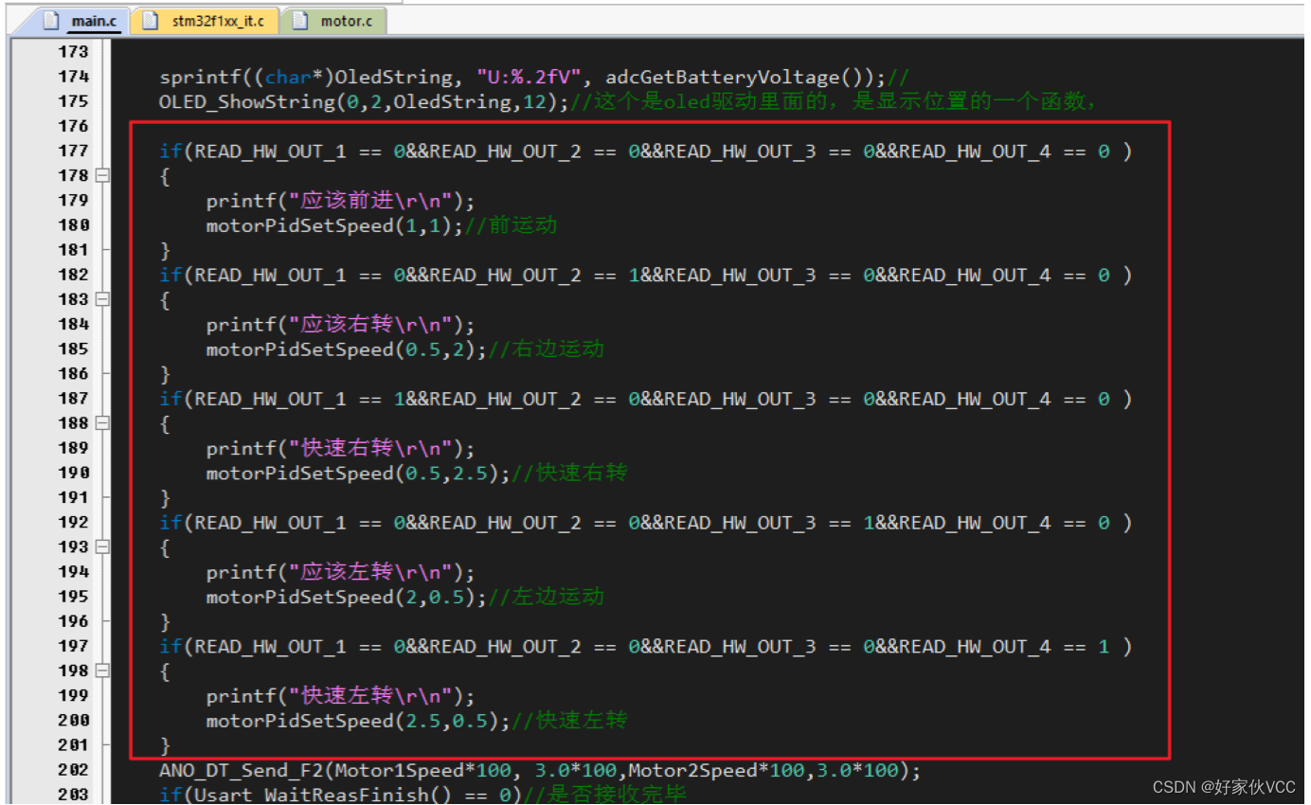
Task: Click the stm32f1xx_it.c tab file icon
Action: pos(150,20)
